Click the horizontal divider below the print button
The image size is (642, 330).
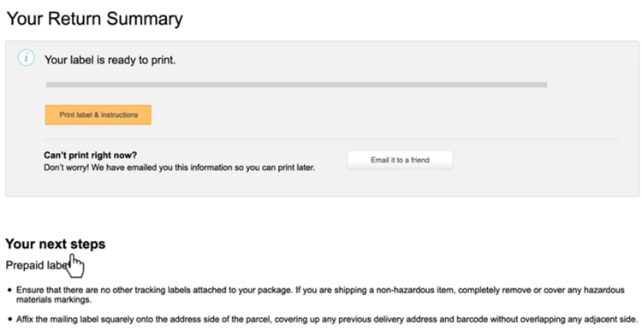pos(331,139)
